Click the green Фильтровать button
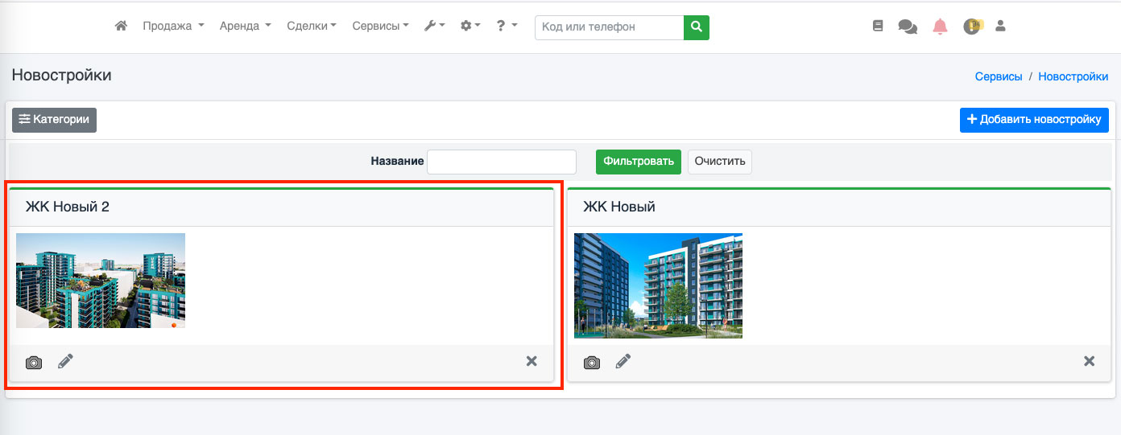Image resolution: width=1121 pixels, height=435 pixels. coord(639,162)
